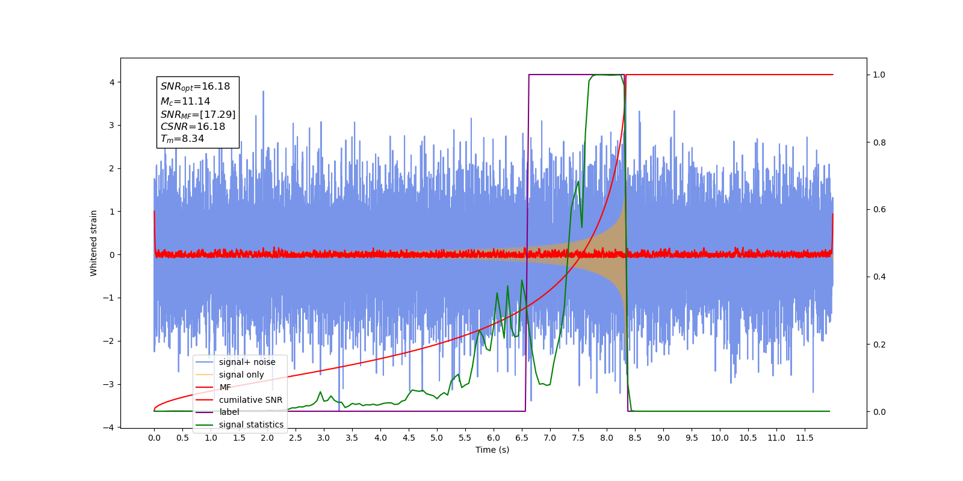Click the 5.0 tick on the time axis
Viewport: 963px width, 481px height.
[x=437, y=438]
